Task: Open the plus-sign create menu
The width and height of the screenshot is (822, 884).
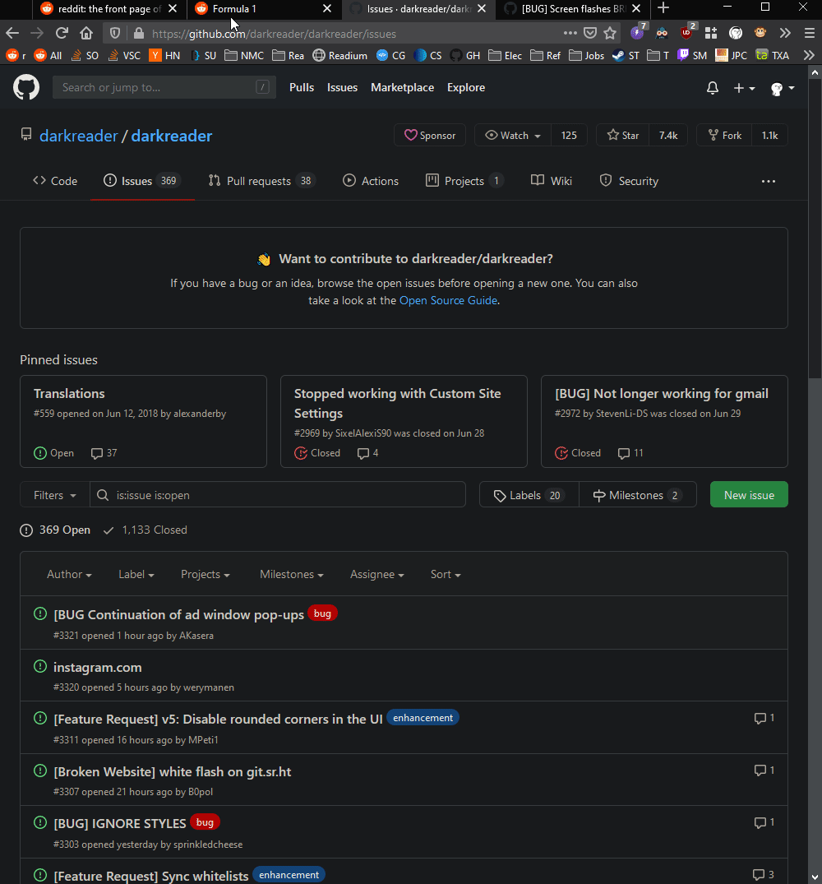Action: tap(742, 88)
